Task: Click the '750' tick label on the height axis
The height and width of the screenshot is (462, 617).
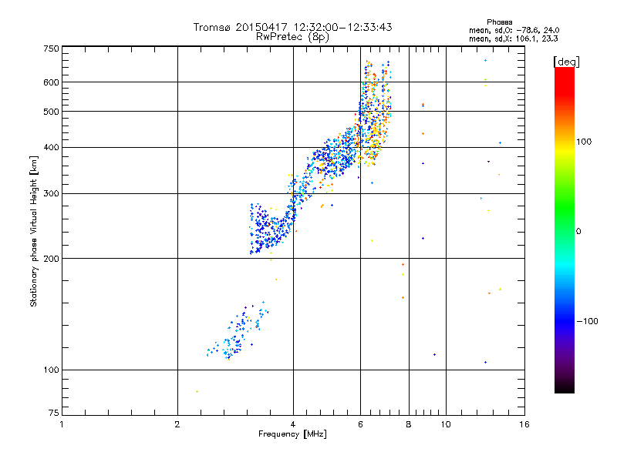Action: point(51,49)
